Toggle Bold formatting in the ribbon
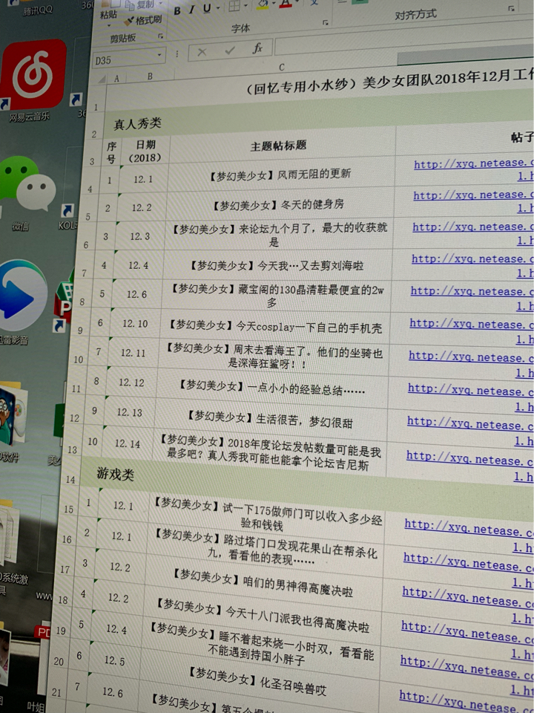 pyautogui.click(x=177, y=10)
